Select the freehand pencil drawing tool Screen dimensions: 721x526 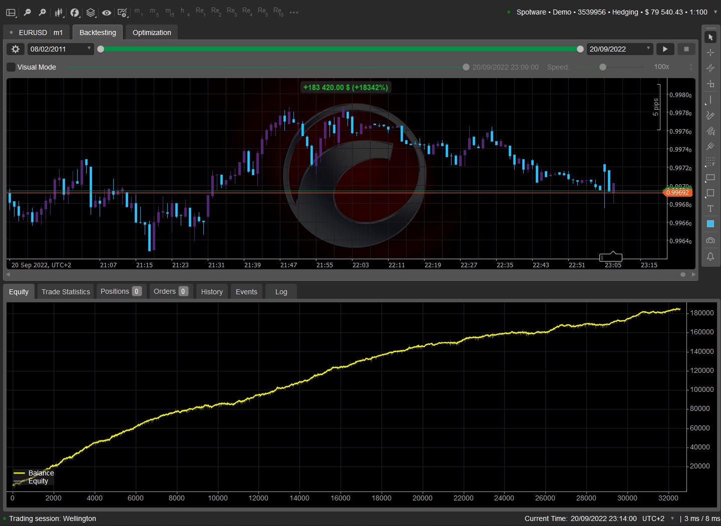pos(710,116)
